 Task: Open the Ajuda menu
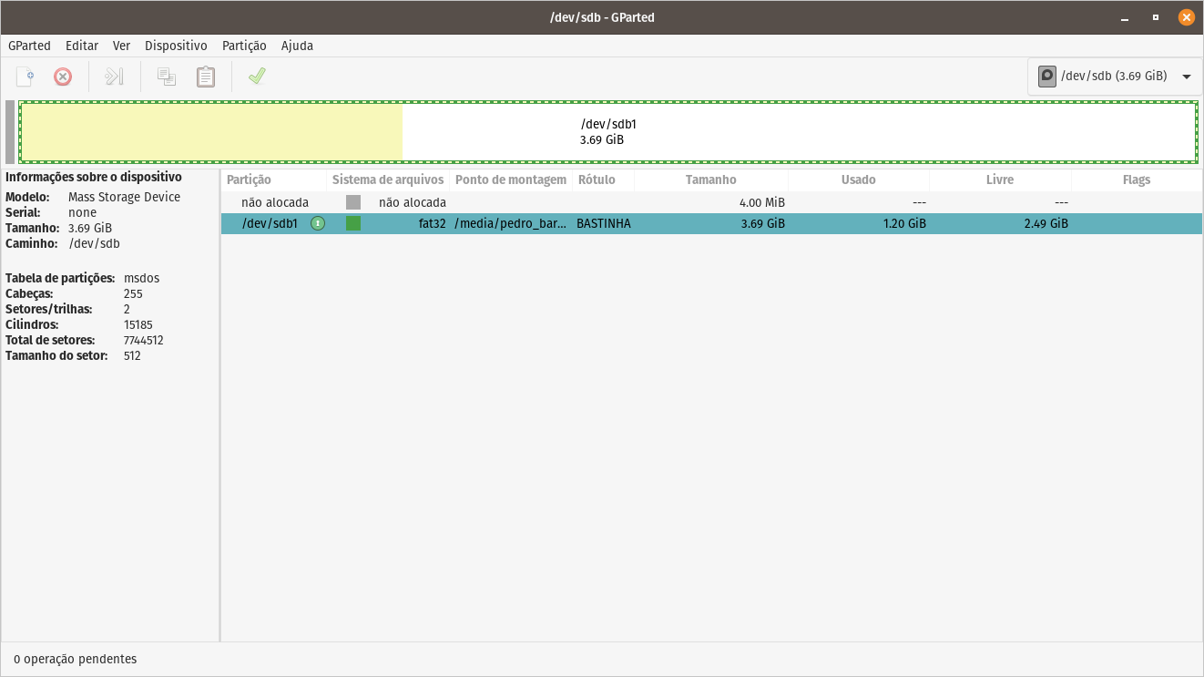[297, 46]
